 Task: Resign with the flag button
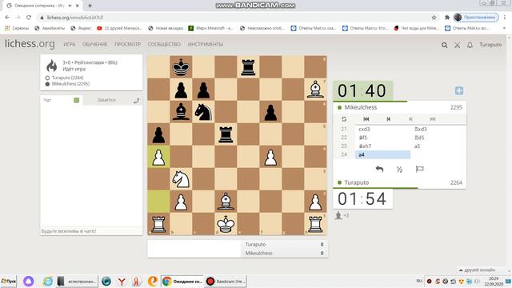[x=419, y=169]
